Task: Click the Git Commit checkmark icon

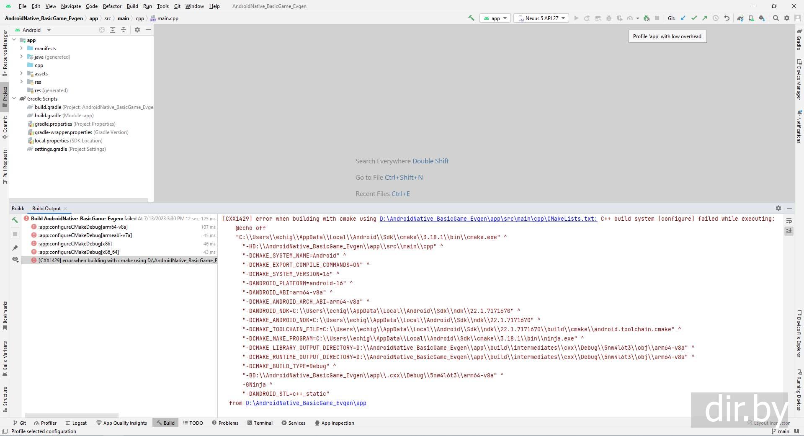Action: click(694, 18)
